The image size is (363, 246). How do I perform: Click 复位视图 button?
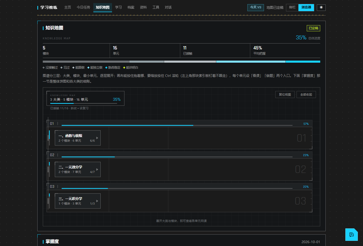285,95
